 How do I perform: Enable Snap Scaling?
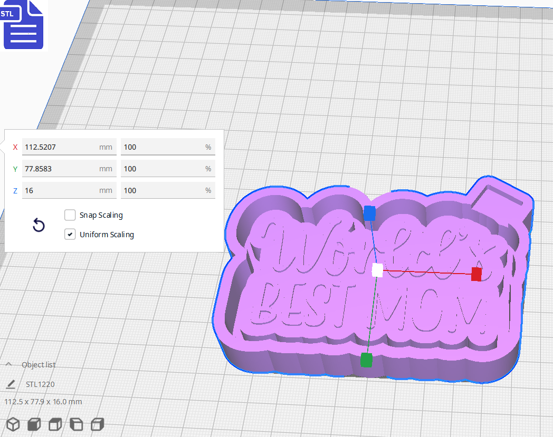point(70,215)
